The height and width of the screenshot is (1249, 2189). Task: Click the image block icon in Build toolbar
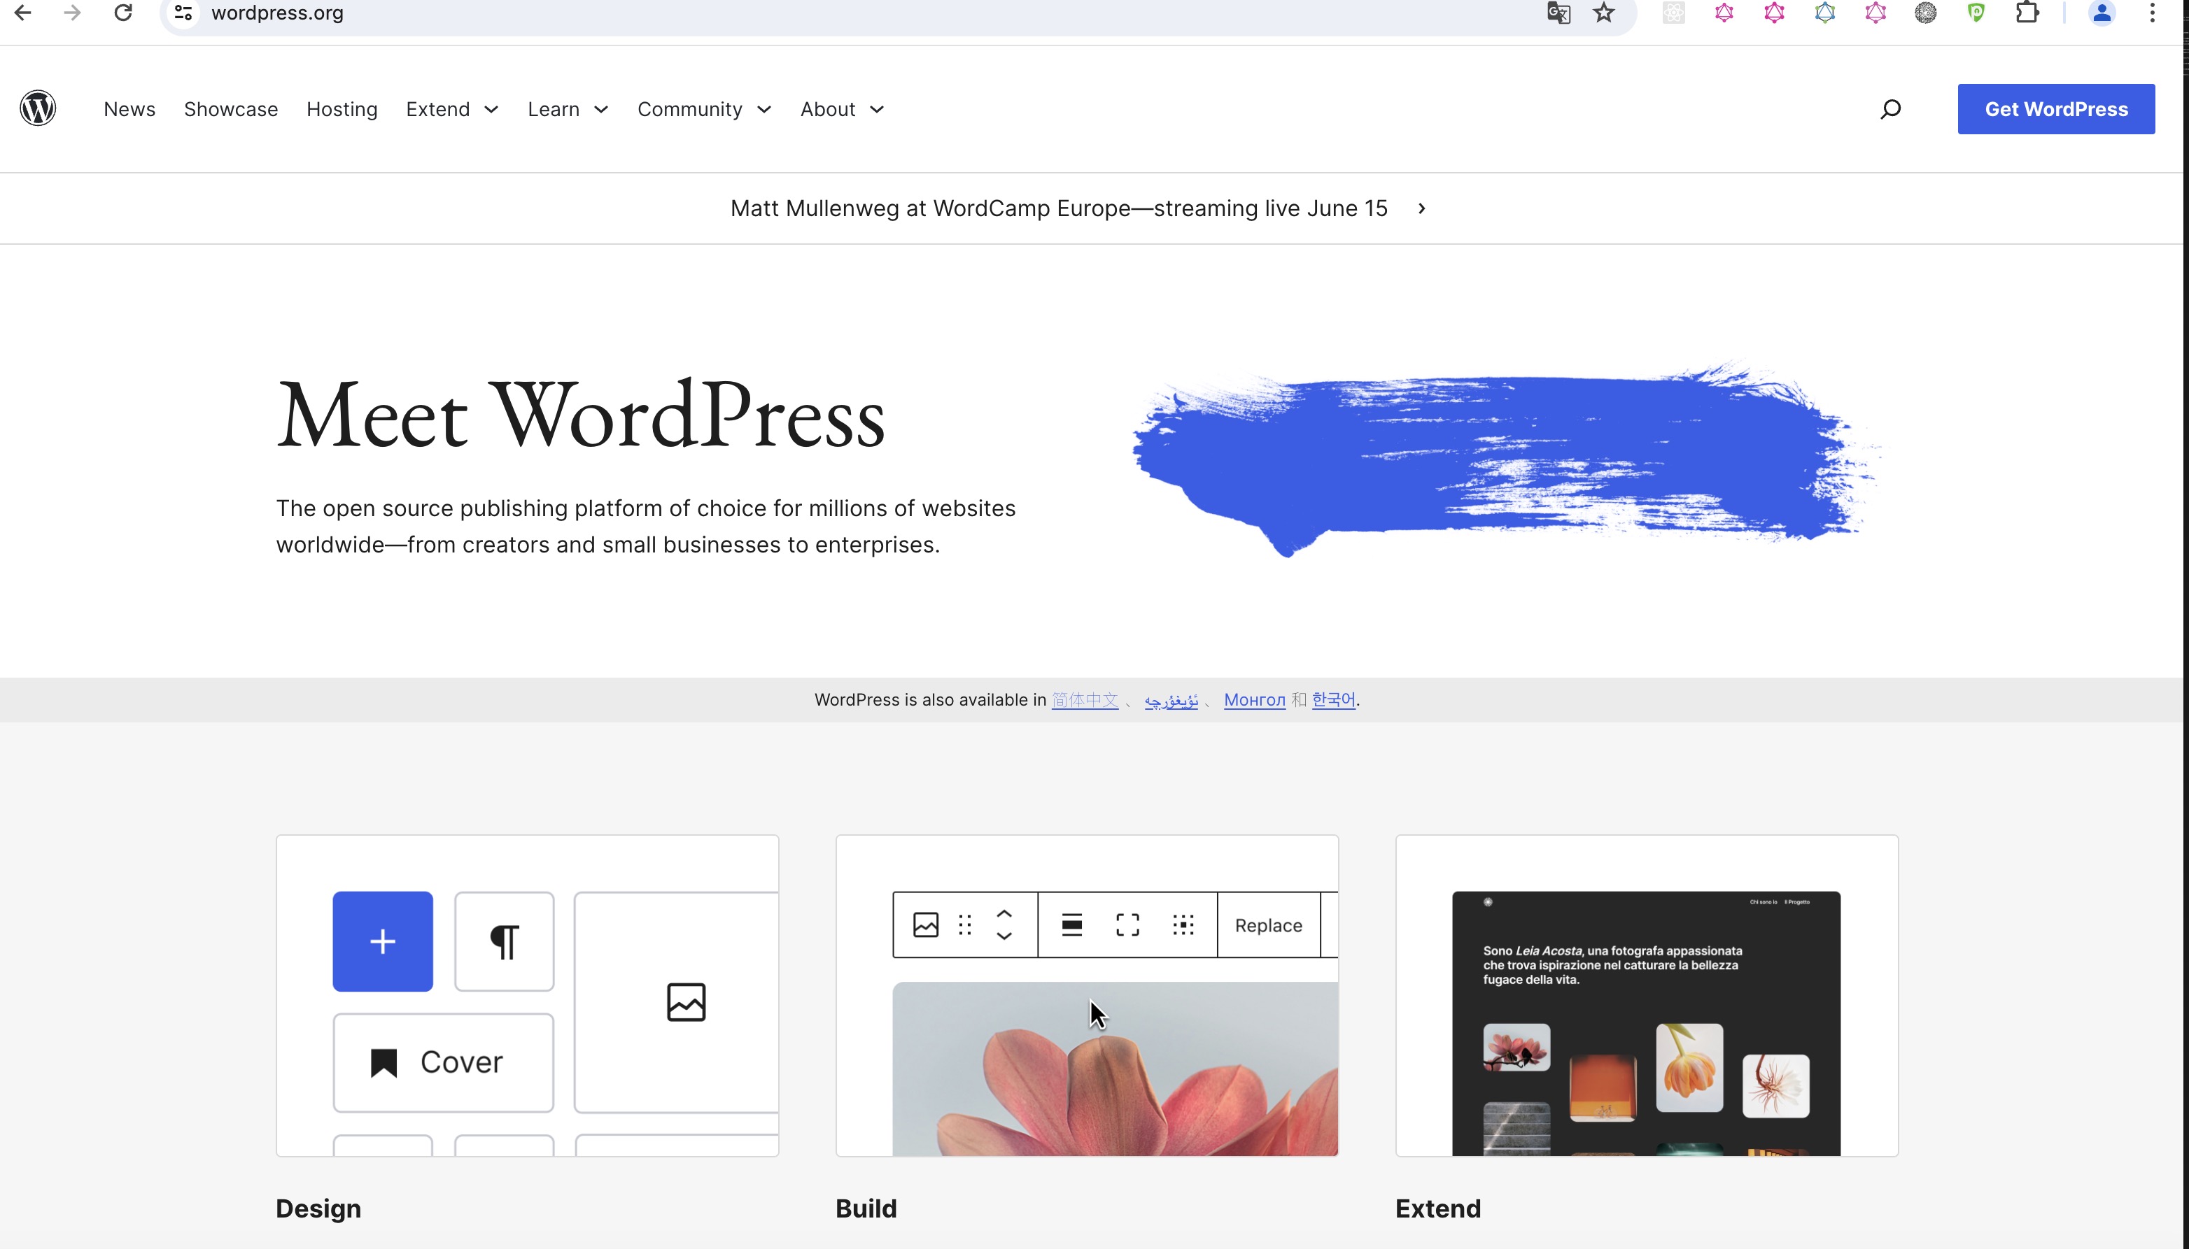click(x=925, y=925)
